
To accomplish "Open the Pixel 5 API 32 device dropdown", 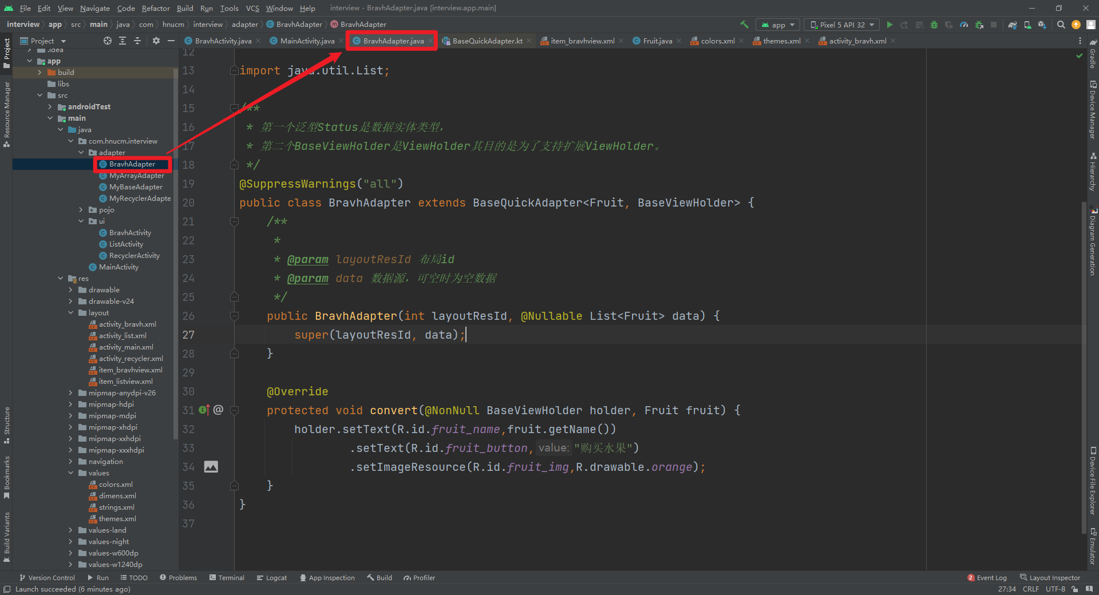I will point(842,25).
